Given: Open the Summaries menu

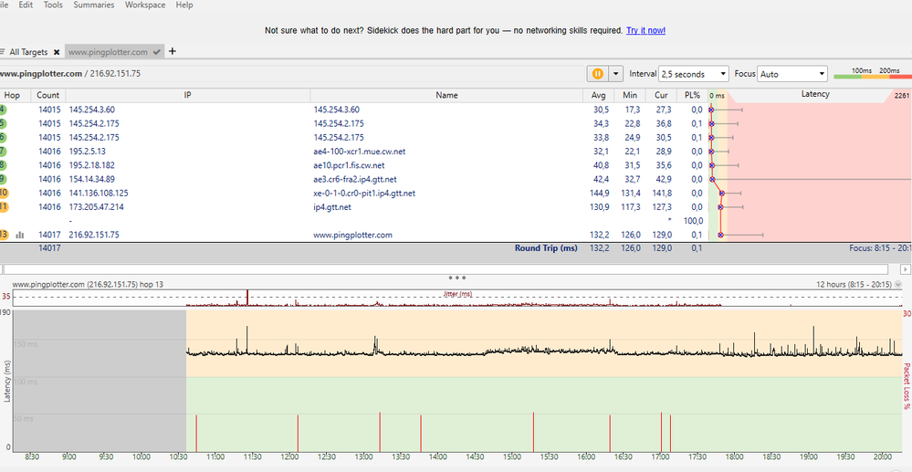Looking at the screenshot, I should point(94,5).
